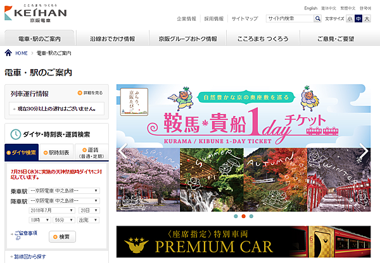Image resolution: width=380 pixels, height=263 pixels.
Task: Click the 検索 search button
Action: click(62, 236)
